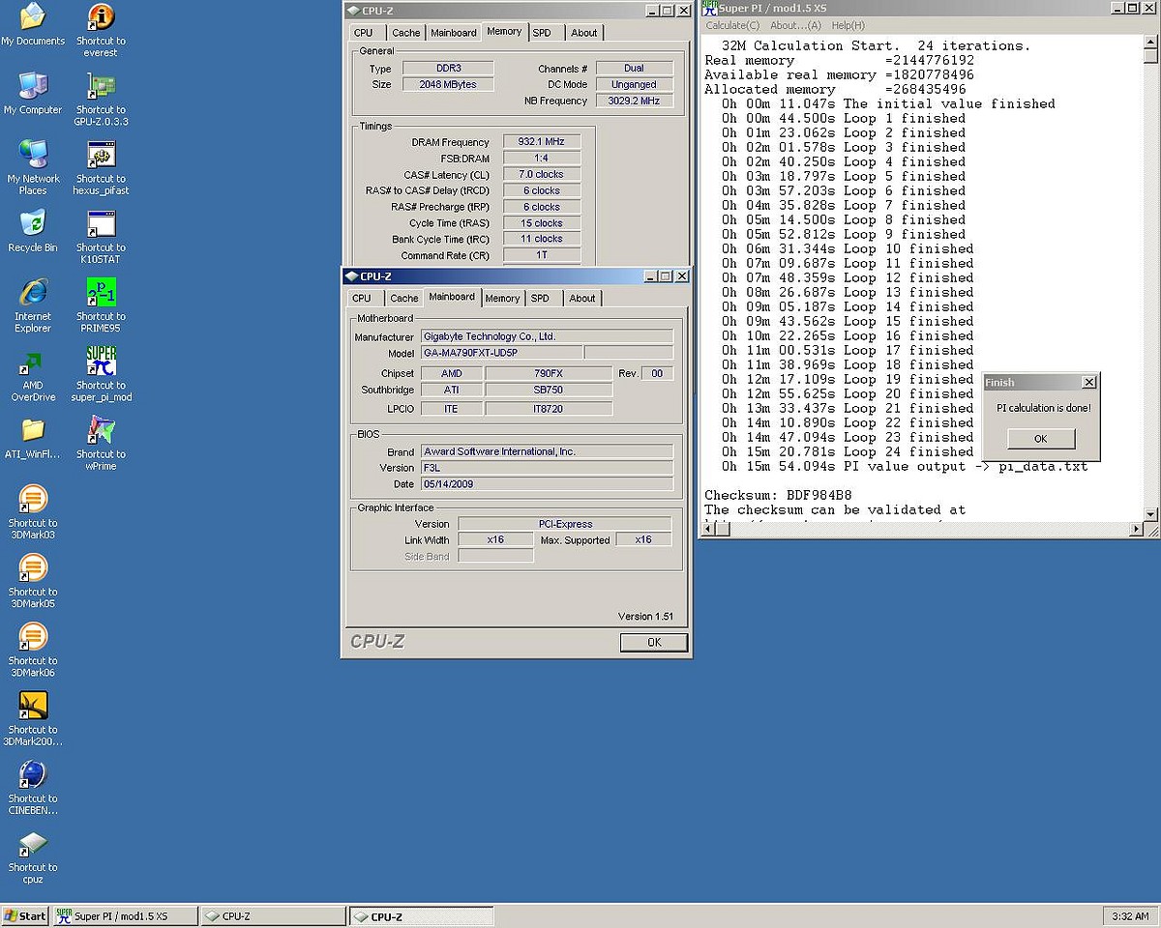Image resolution: width=1161 pixels, height=928 pixels.
Task: Click NB Frequency 3029.2 MHz value
Action: pyautogui.click(x=634, y=101)
